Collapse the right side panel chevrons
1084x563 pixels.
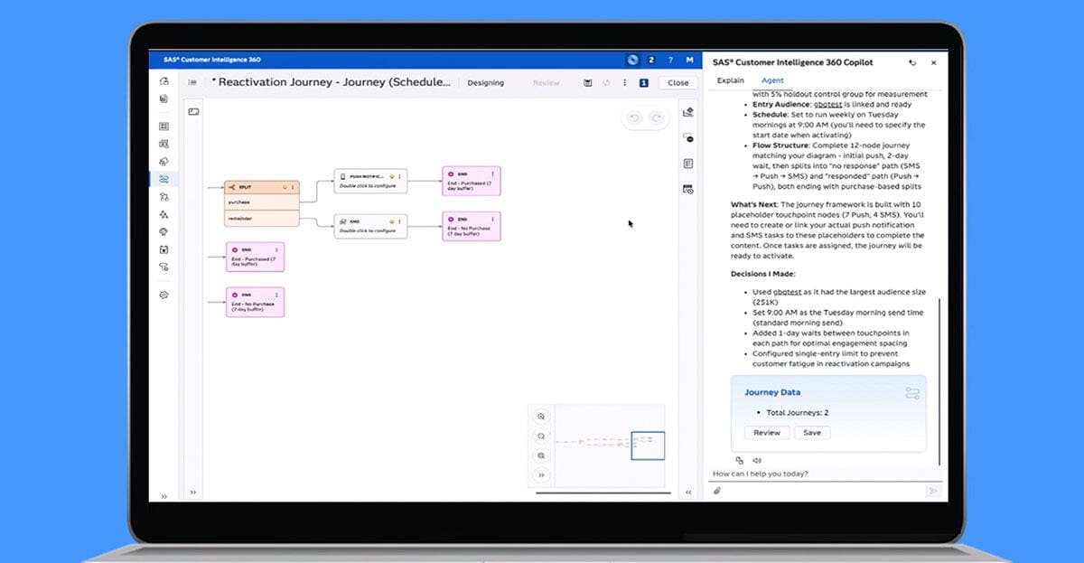tap(688, 493)
